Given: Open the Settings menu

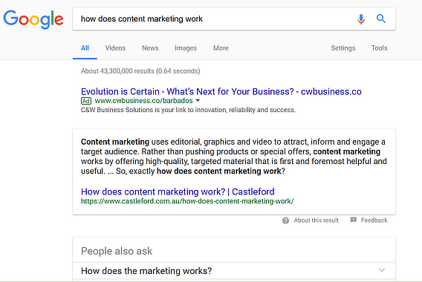Looking at the screenshot, I should point(343,48).
